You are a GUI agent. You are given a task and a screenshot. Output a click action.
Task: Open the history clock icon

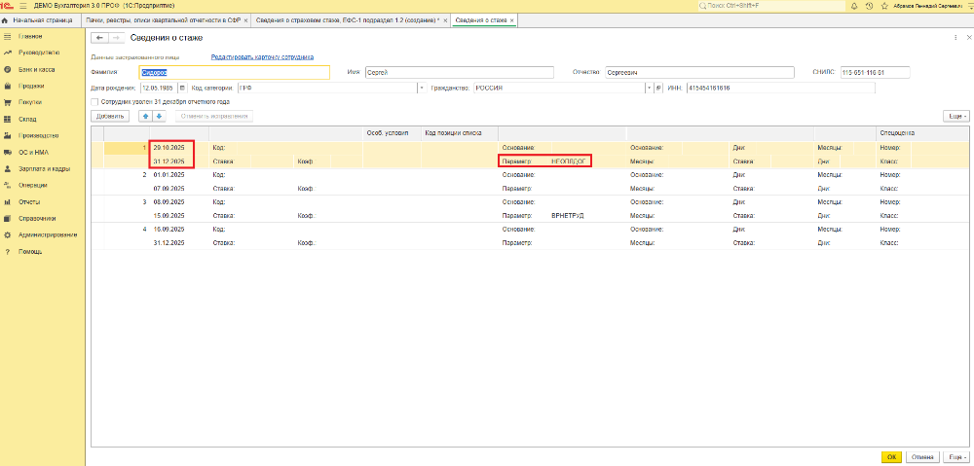pos(869,5)
